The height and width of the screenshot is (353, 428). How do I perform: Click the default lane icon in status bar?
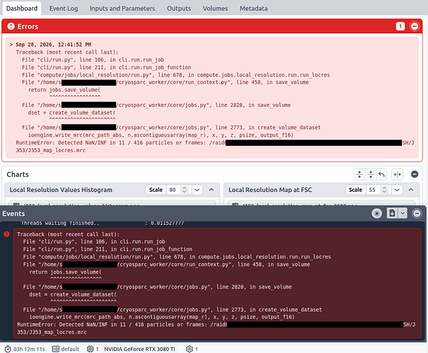(56, 349)
